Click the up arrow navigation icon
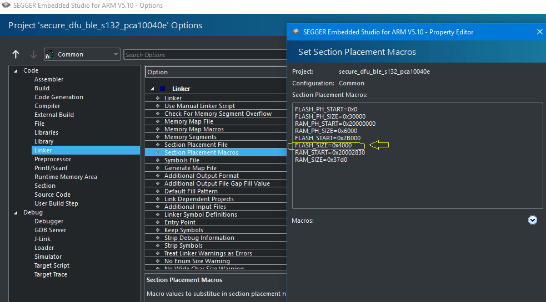The width and height of the screenshot is (546, 302). tap(16, 54)
